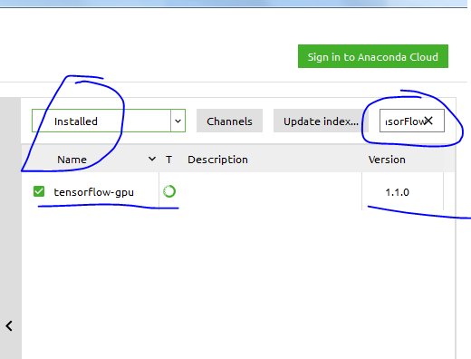
Task: Click the Update index... button
Action: click(321, 121)
